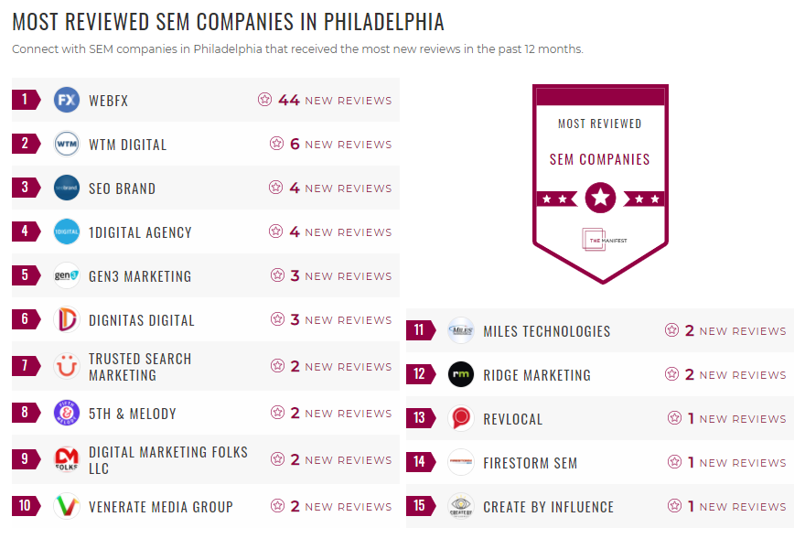Click the Venerate Media Group logo

pos(65,506)
